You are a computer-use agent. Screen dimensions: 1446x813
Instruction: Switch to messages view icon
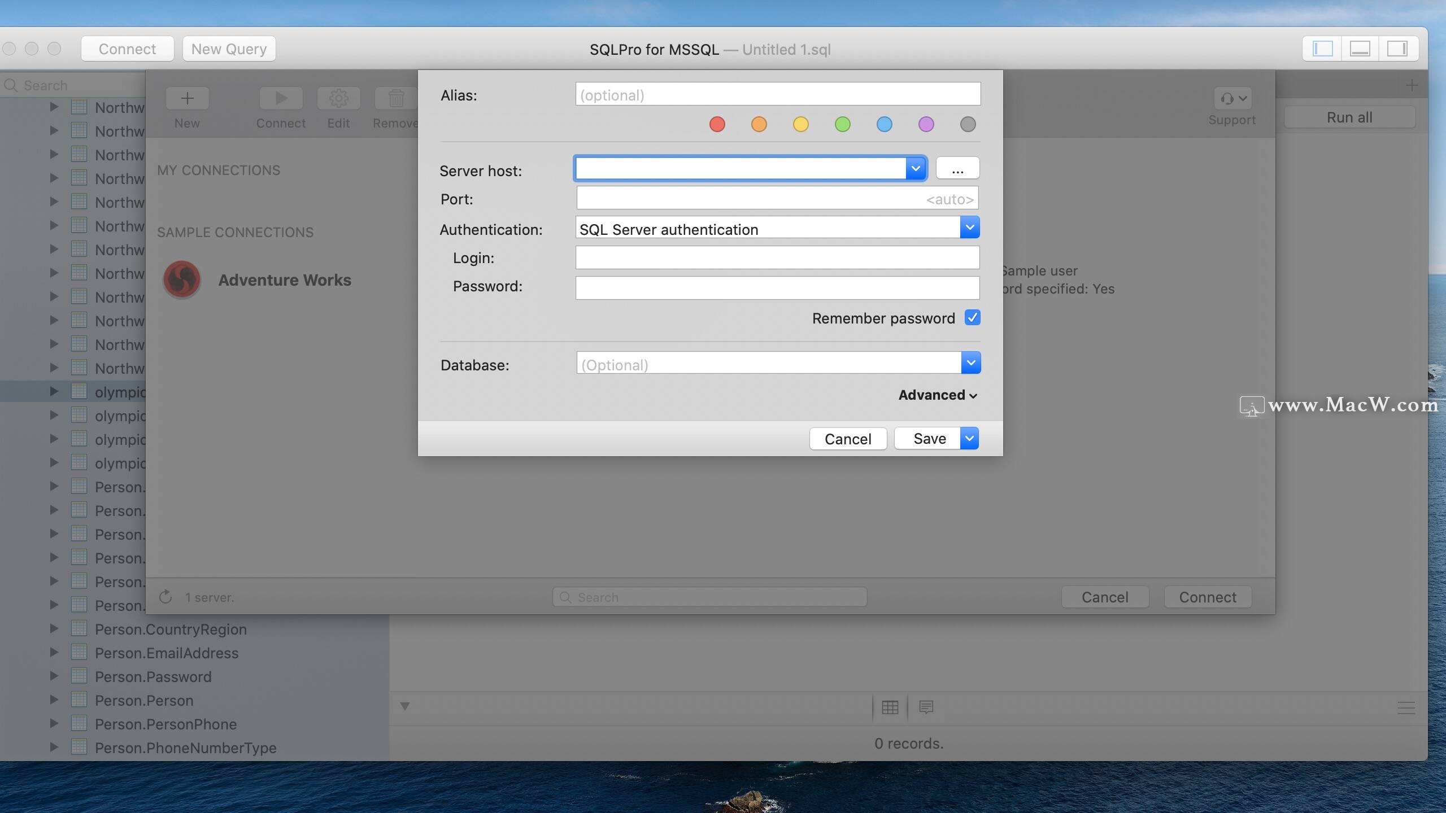point(926,707)
